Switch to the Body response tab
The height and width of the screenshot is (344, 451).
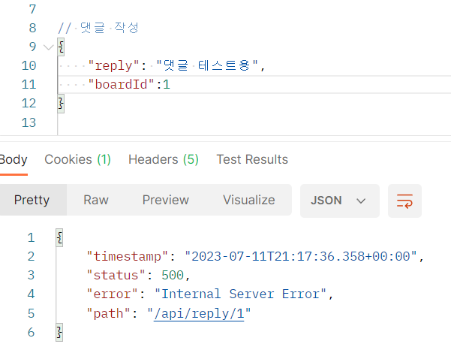point(14,159)
